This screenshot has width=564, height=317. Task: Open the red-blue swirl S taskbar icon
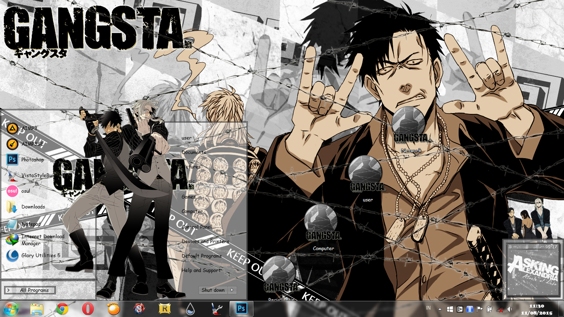pyautogui.click(x=139, y=309)
